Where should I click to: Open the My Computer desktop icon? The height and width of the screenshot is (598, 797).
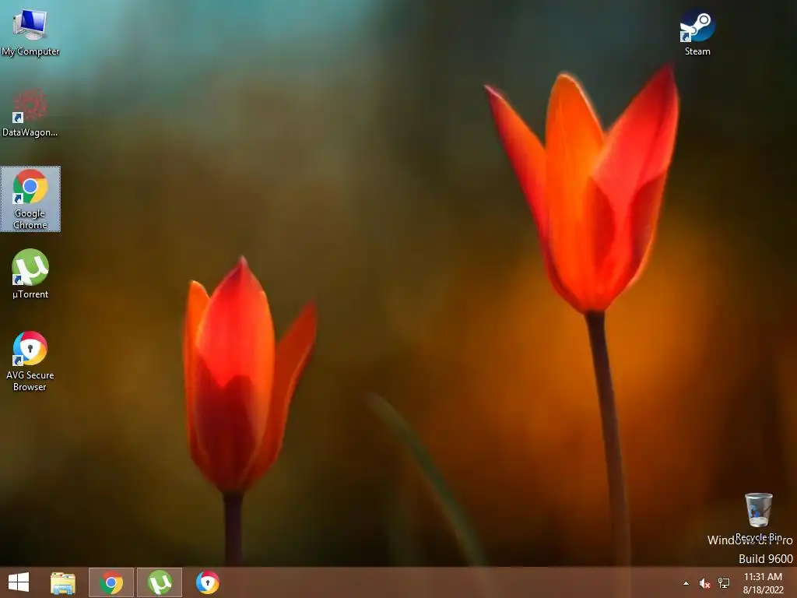click(x=30, y=33)
